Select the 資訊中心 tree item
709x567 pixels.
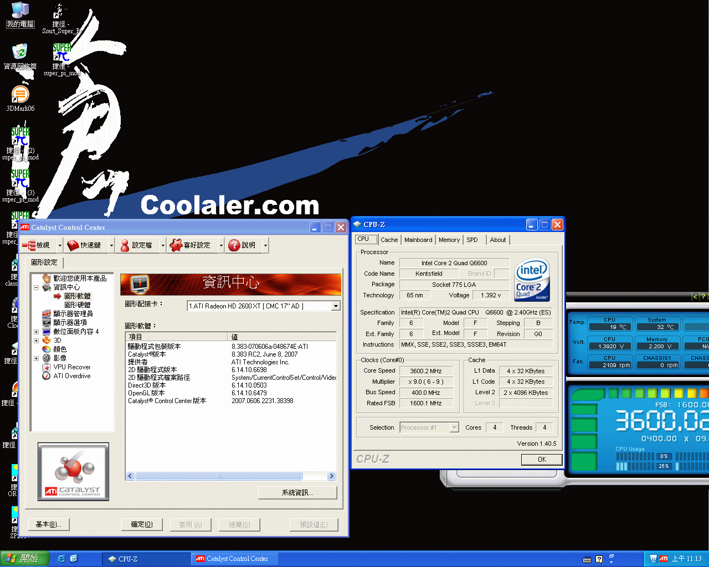click(66, 287)
